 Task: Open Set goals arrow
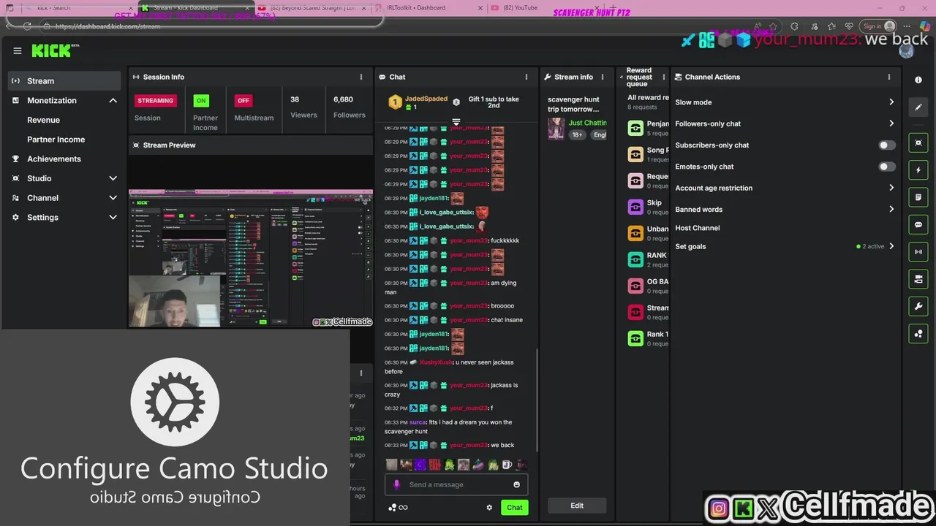[x=891, y=246]
